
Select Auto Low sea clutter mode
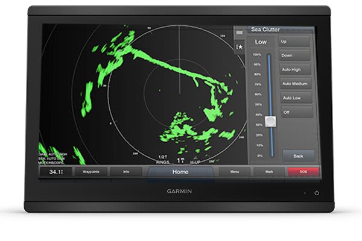(x=296, y=98)
